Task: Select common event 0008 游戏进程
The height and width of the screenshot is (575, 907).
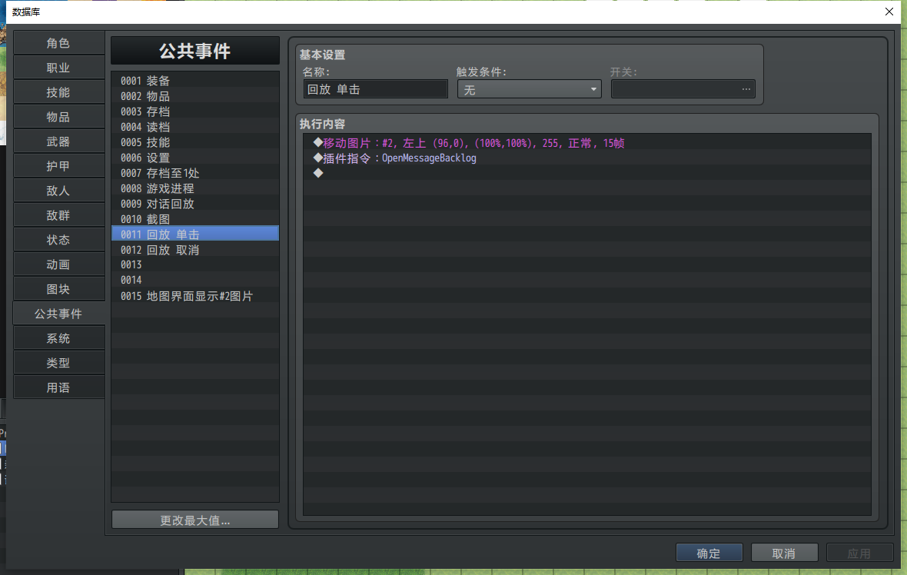Action: coord(195,188)
